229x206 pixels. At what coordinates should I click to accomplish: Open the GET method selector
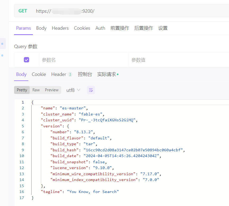(x=23, y=11)
